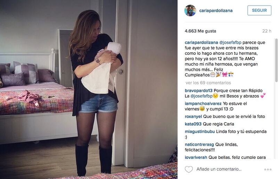278x179 pixels.
Task: Click the heart like icon
Action: click(189, 169)
